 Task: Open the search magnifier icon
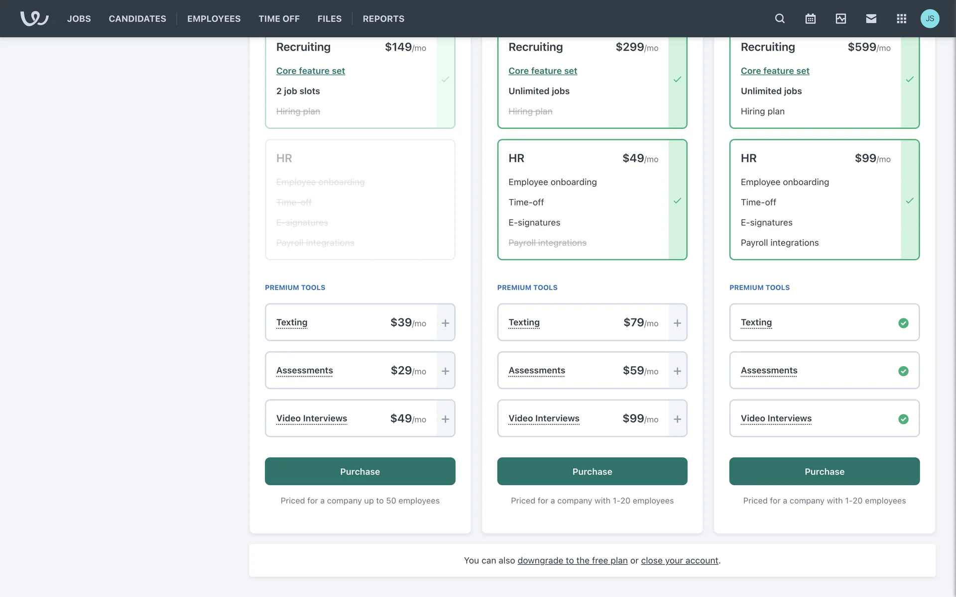click(x=780, y=18)
